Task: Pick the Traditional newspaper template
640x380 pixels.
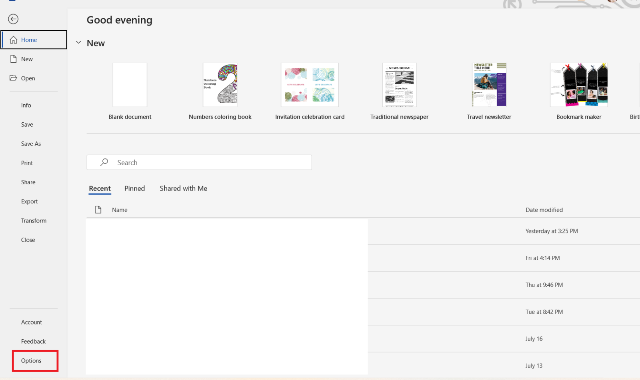Action: coord(399,85)
